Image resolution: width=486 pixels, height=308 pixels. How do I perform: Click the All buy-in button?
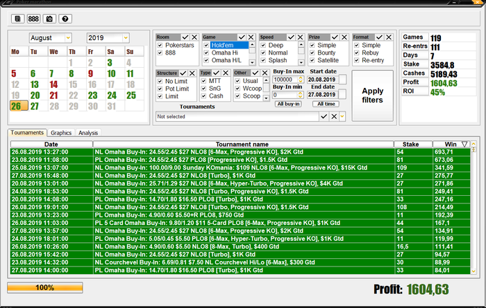[288, 104]
